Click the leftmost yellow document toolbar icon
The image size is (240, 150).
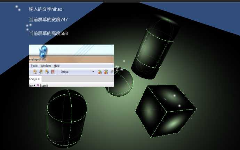point(35,72)
